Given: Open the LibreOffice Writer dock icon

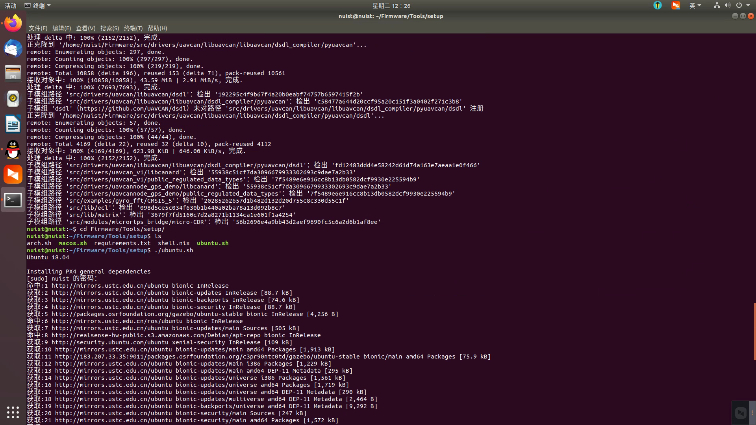Looking at the screenshot, I should 13,124.
